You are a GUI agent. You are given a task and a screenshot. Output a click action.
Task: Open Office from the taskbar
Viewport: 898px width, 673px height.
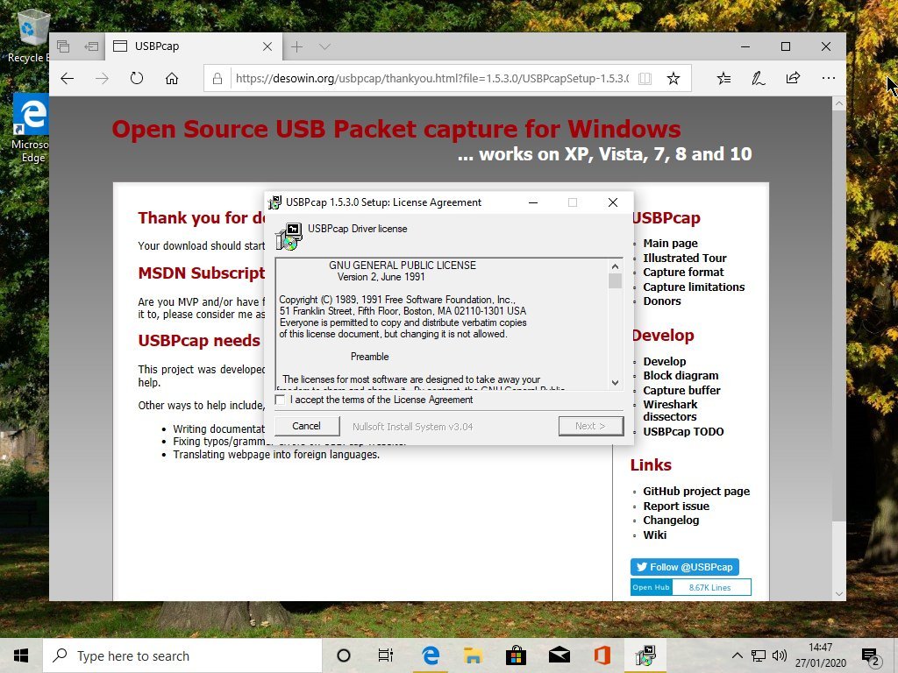tap(602, 655)
